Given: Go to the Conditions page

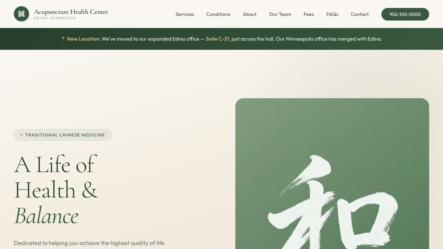Looking at the screenshot, I should tap(218, 14).
